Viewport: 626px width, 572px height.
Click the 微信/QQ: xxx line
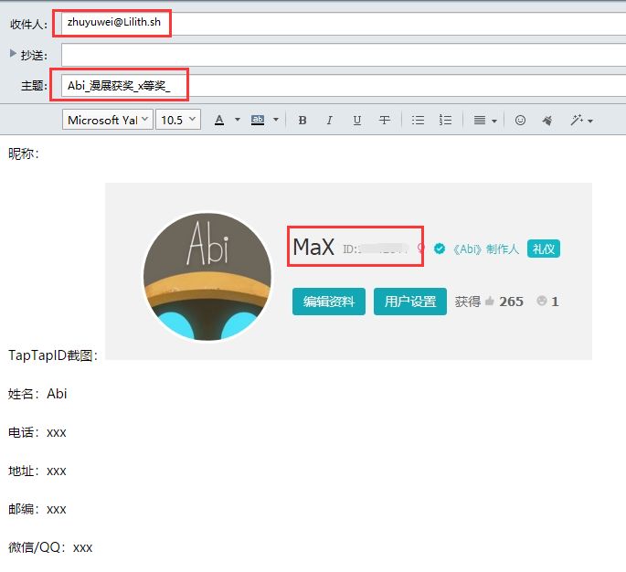[50, 547]
